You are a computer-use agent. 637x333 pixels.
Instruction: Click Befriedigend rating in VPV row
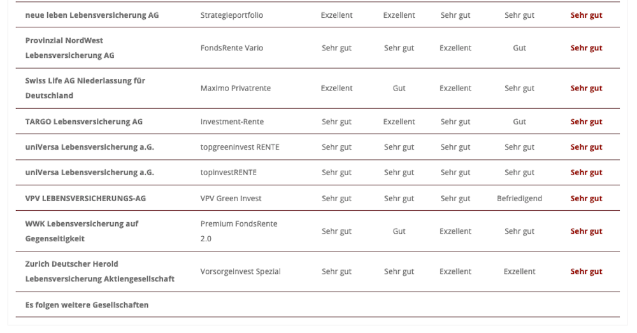pos(519,198)
